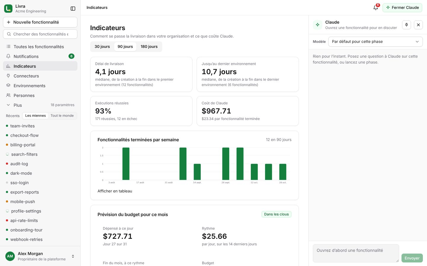The height and width of the screenshot is (266, 427).
Task: Click the Dans les clous status badge
Action: coord(276,214)
